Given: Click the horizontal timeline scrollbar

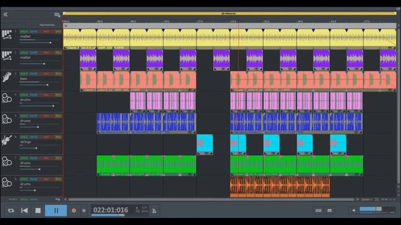Looking at the screenshot, I should point(211,199).
